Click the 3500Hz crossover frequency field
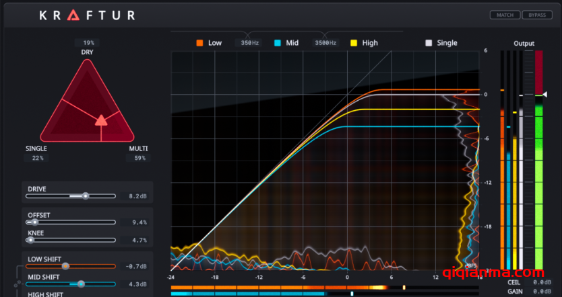 coord(325,43)
